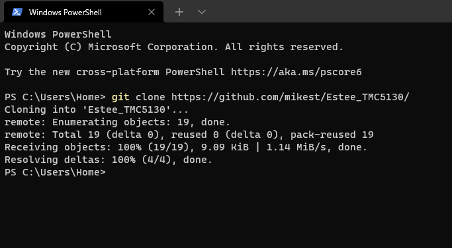
Task: Click the Copyright Microsoft Corporation line
Action: tap(174, 47)
